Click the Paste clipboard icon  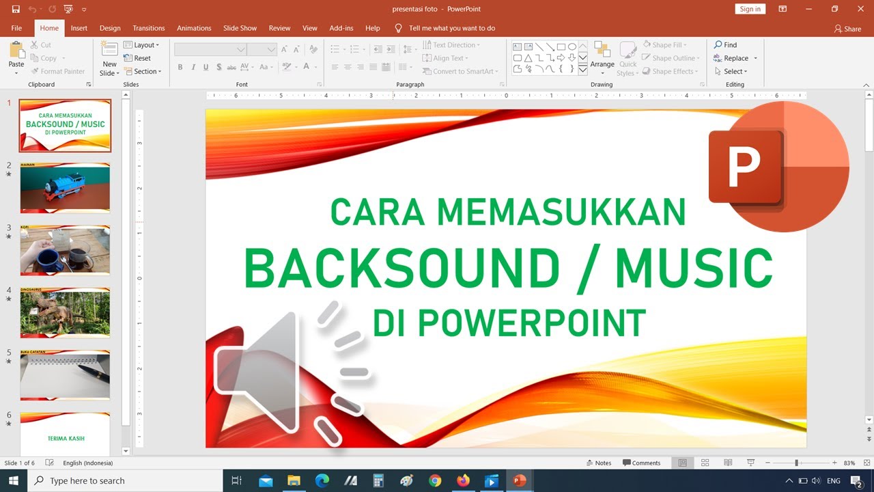click(16, 50)
